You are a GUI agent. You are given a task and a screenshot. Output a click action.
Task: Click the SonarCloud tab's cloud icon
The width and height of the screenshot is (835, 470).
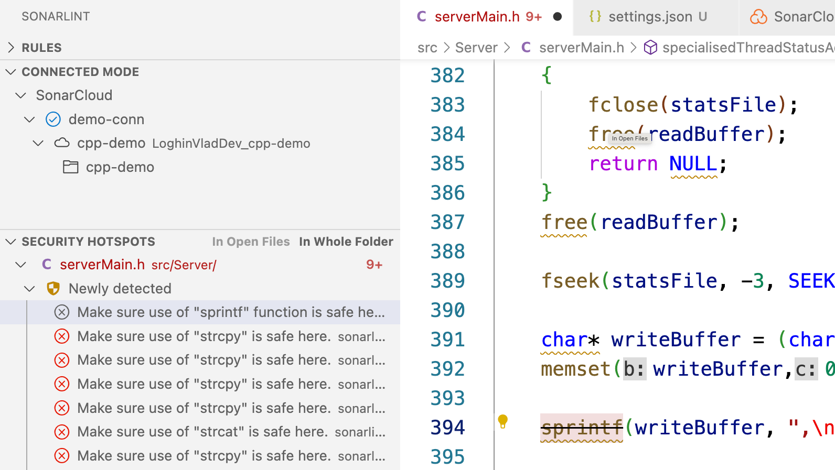[x=758, y=17]
